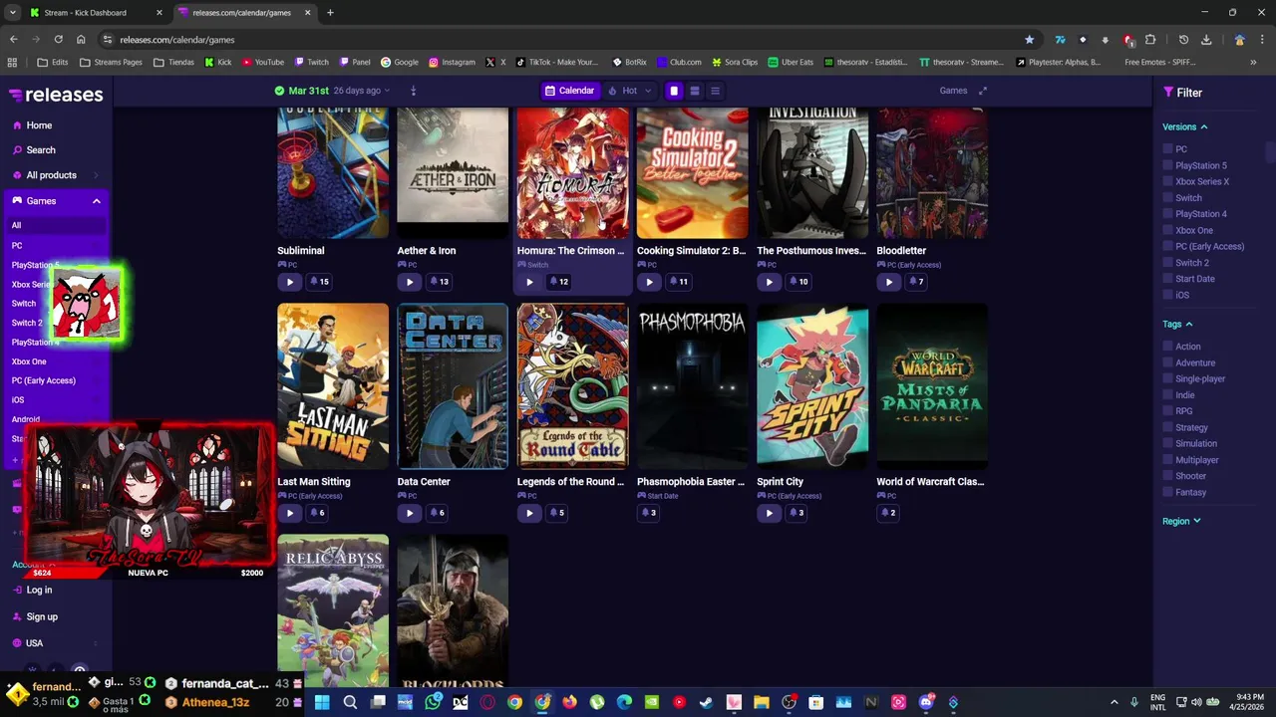Check the Indie tag filter
The image size is (1276, 717).
click(1167, 395)
